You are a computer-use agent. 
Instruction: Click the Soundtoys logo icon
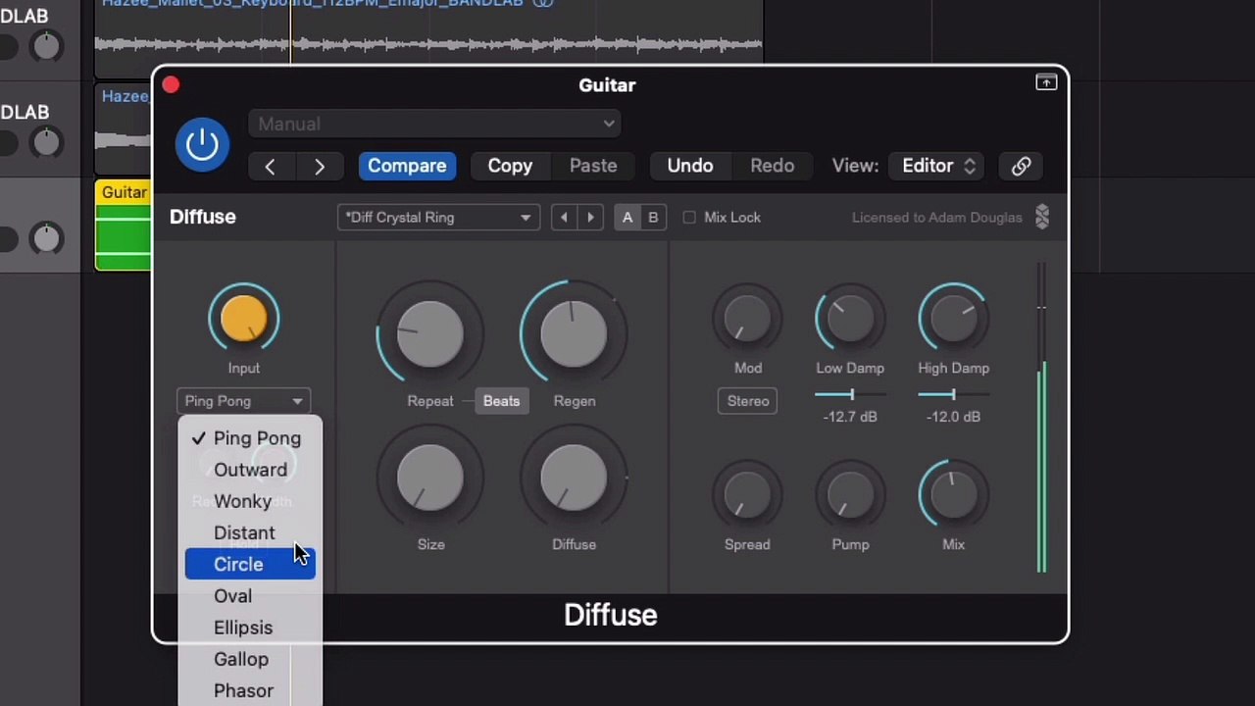(x=1042, y=217)
